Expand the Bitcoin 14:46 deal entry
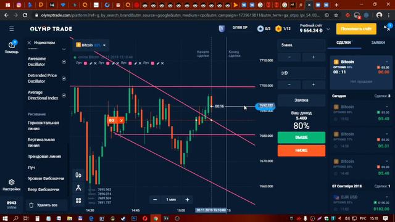This screenshot has height=222, width=395. [x=387, y=162]
